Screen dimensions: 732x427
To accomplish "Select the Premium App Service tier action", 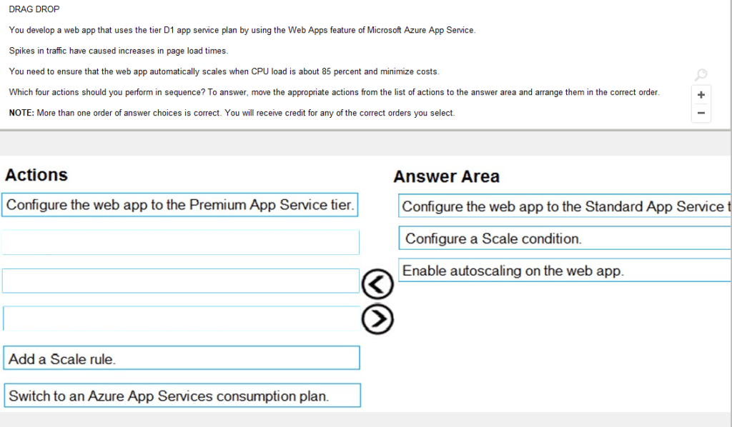I will tap(180, 205).
